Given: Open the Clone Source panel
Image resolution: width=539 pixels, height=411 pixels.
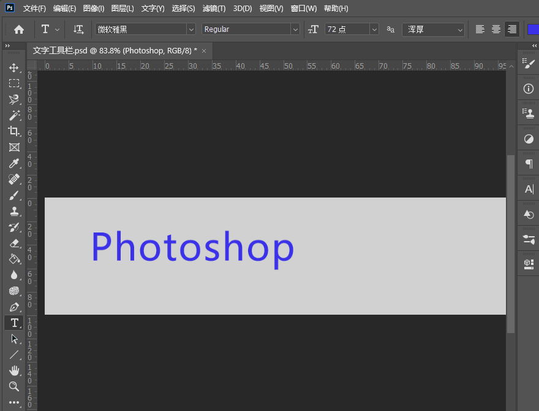Looking at the screenshot, I should [529, 113].
